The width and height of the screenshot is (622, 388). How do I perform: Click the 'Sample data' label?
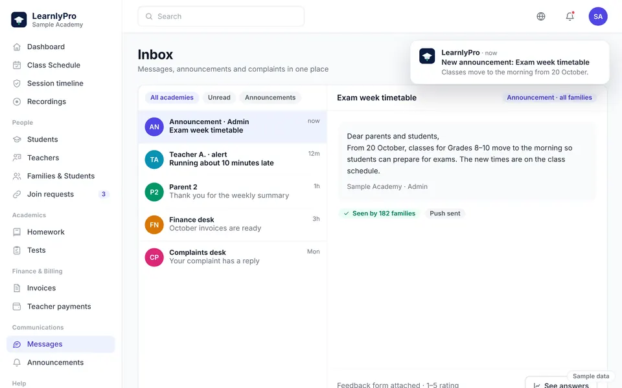591,376
